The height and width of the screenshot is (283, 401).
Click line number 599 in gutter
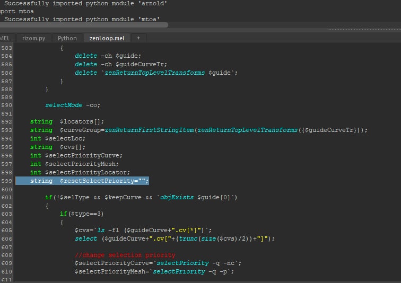coord(6,181)
